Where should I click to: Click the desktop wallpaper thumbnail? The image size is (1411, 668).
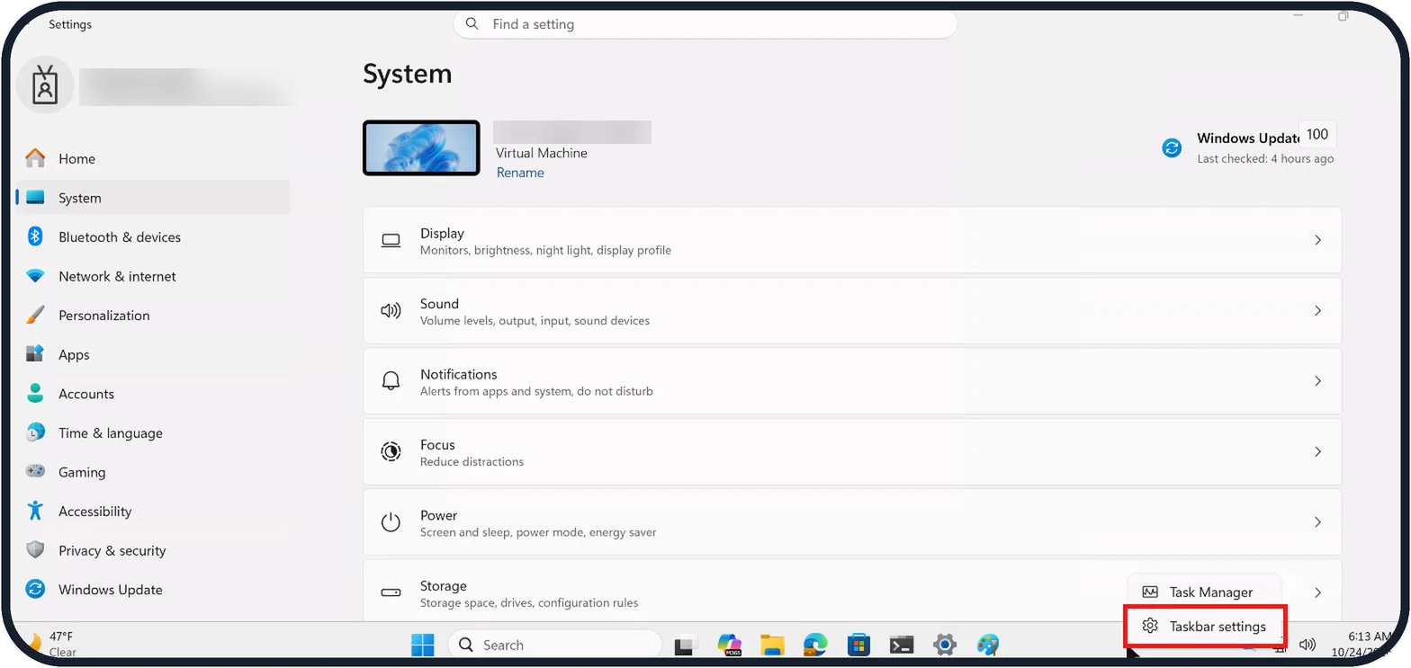pyautogui.click(x=421, y=147)
